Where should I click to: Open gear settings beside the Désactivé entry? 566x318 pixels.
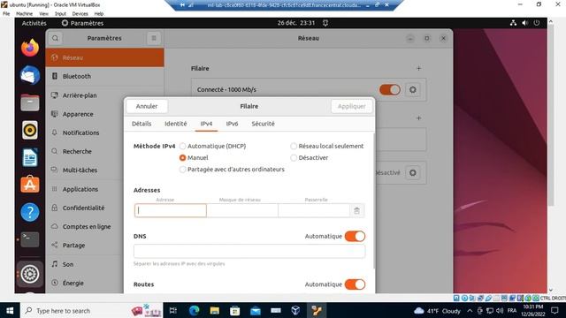point(413,173)
